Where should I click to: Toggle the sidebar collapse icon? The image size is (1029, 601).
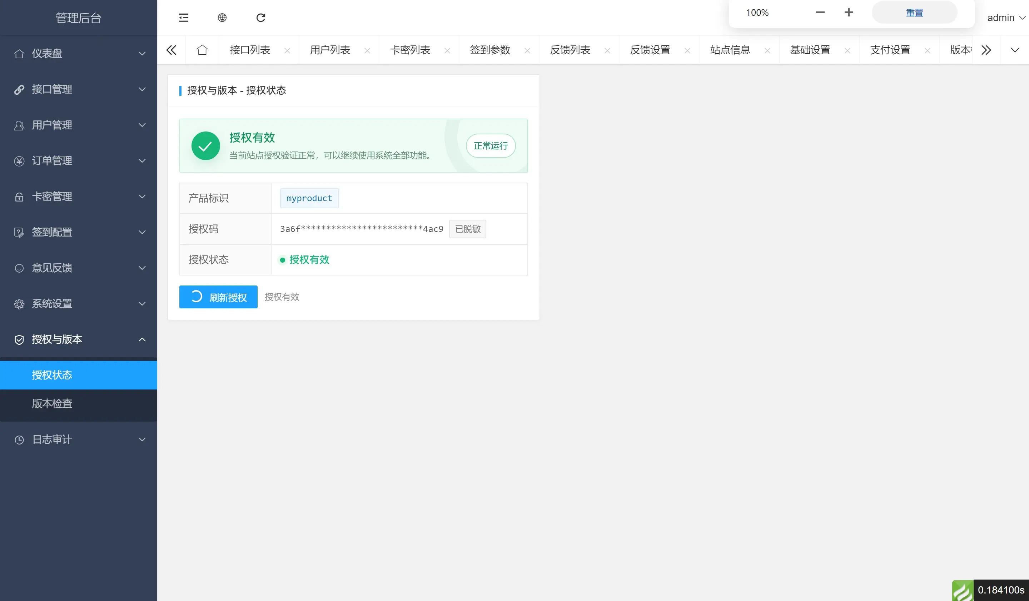tap(183, 18)
